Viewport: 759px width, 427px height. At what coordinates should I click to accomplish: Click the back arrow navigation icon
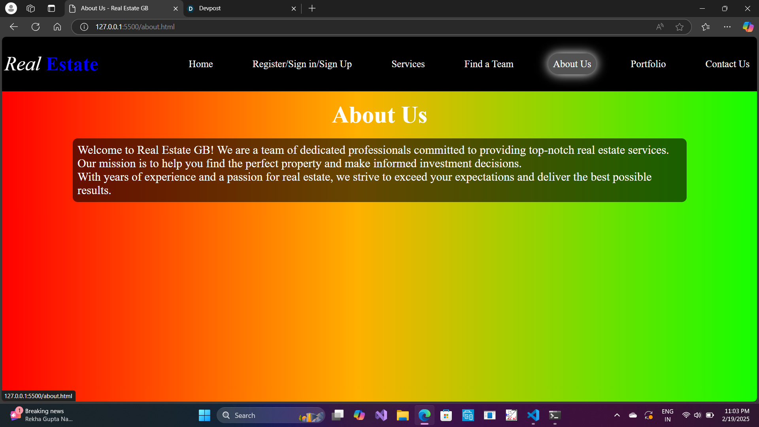[x=14, y=27]
